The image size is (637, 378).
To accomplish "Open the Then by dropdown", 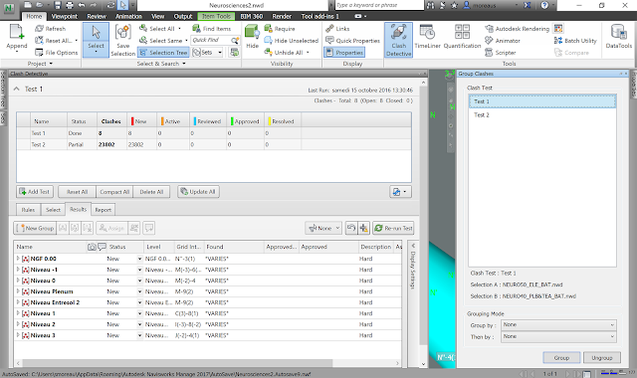I will [558, 336].
